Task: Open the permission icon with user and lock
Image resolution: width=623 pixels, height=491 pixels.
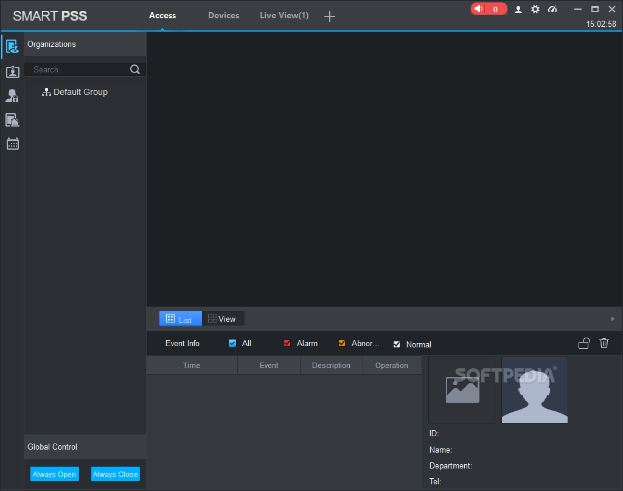Action: [12, 96]
